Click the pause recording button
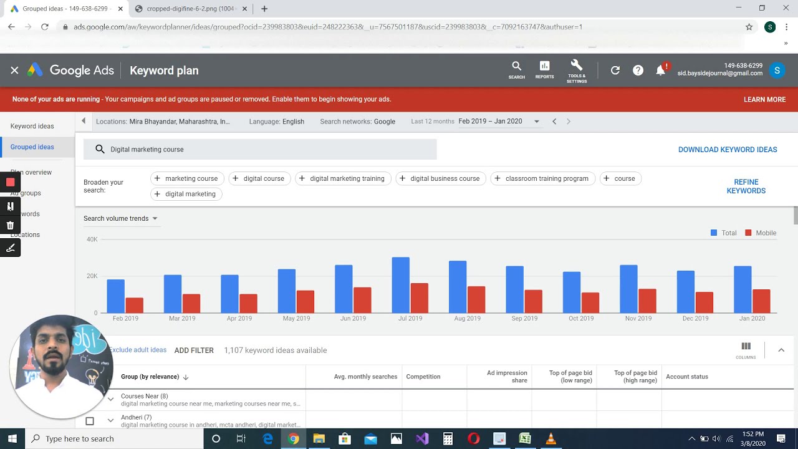Image resolution: width=798 pixels, height=449 pixels. pyautogui.click(x=10, y=206)
